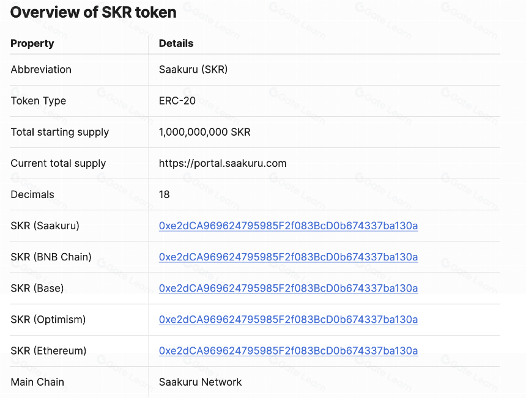Select the '1,000,000,000 SKR' value

pos(205,132)
